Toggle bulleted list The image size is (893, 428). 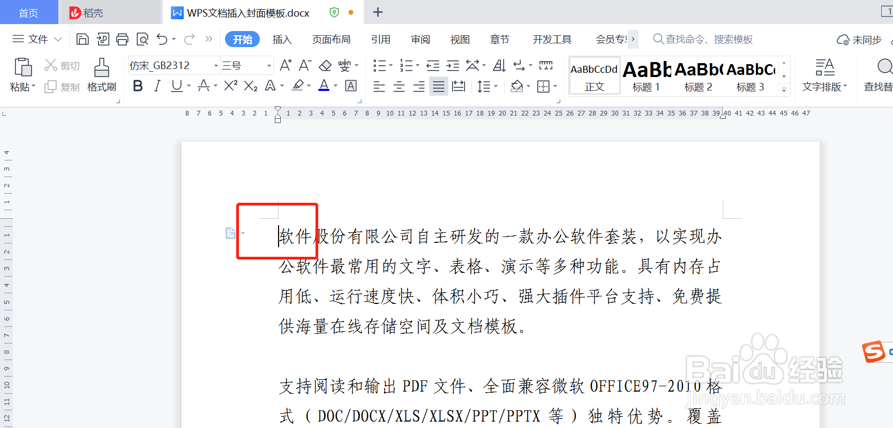click(x=379, y=65)
